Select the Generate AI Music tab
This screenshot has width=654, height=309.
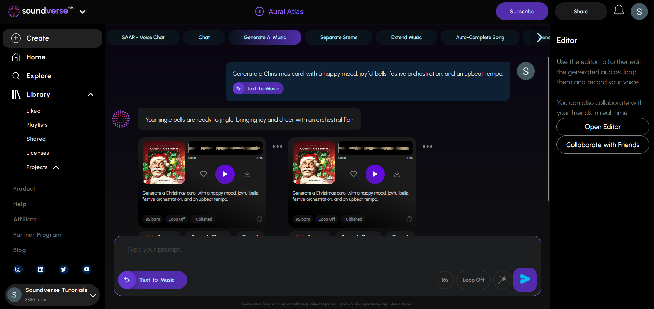click(x=265, y=37)
